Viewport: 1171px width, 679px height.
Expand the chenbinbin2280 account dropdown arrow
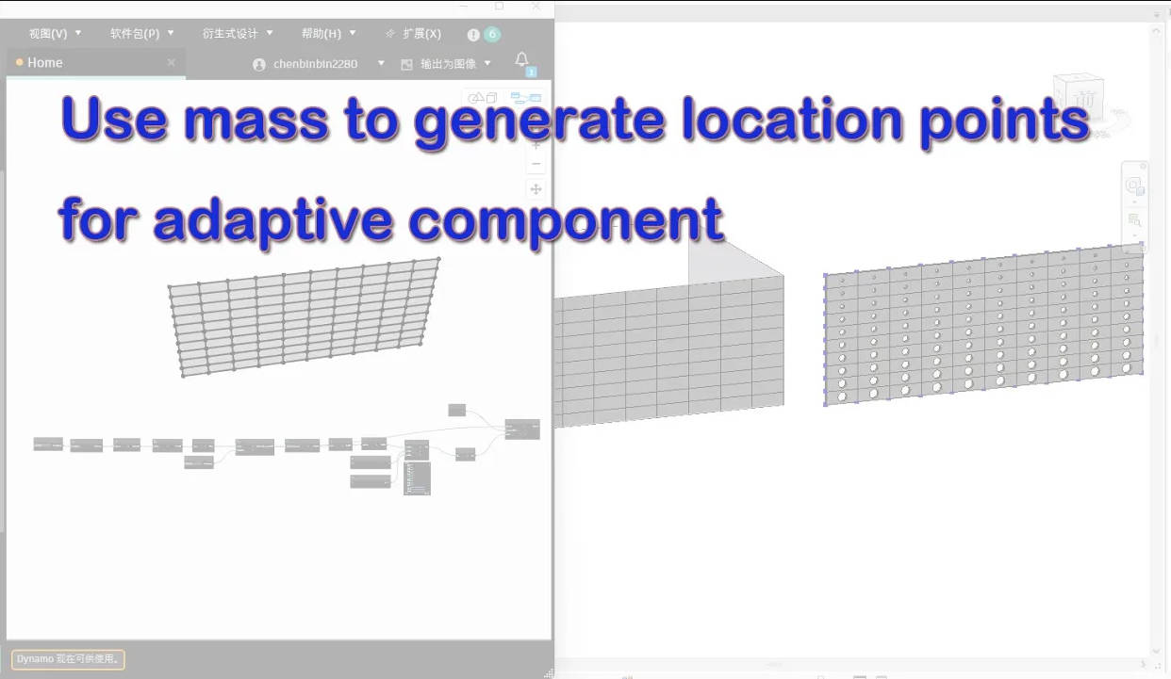[381, 64]
